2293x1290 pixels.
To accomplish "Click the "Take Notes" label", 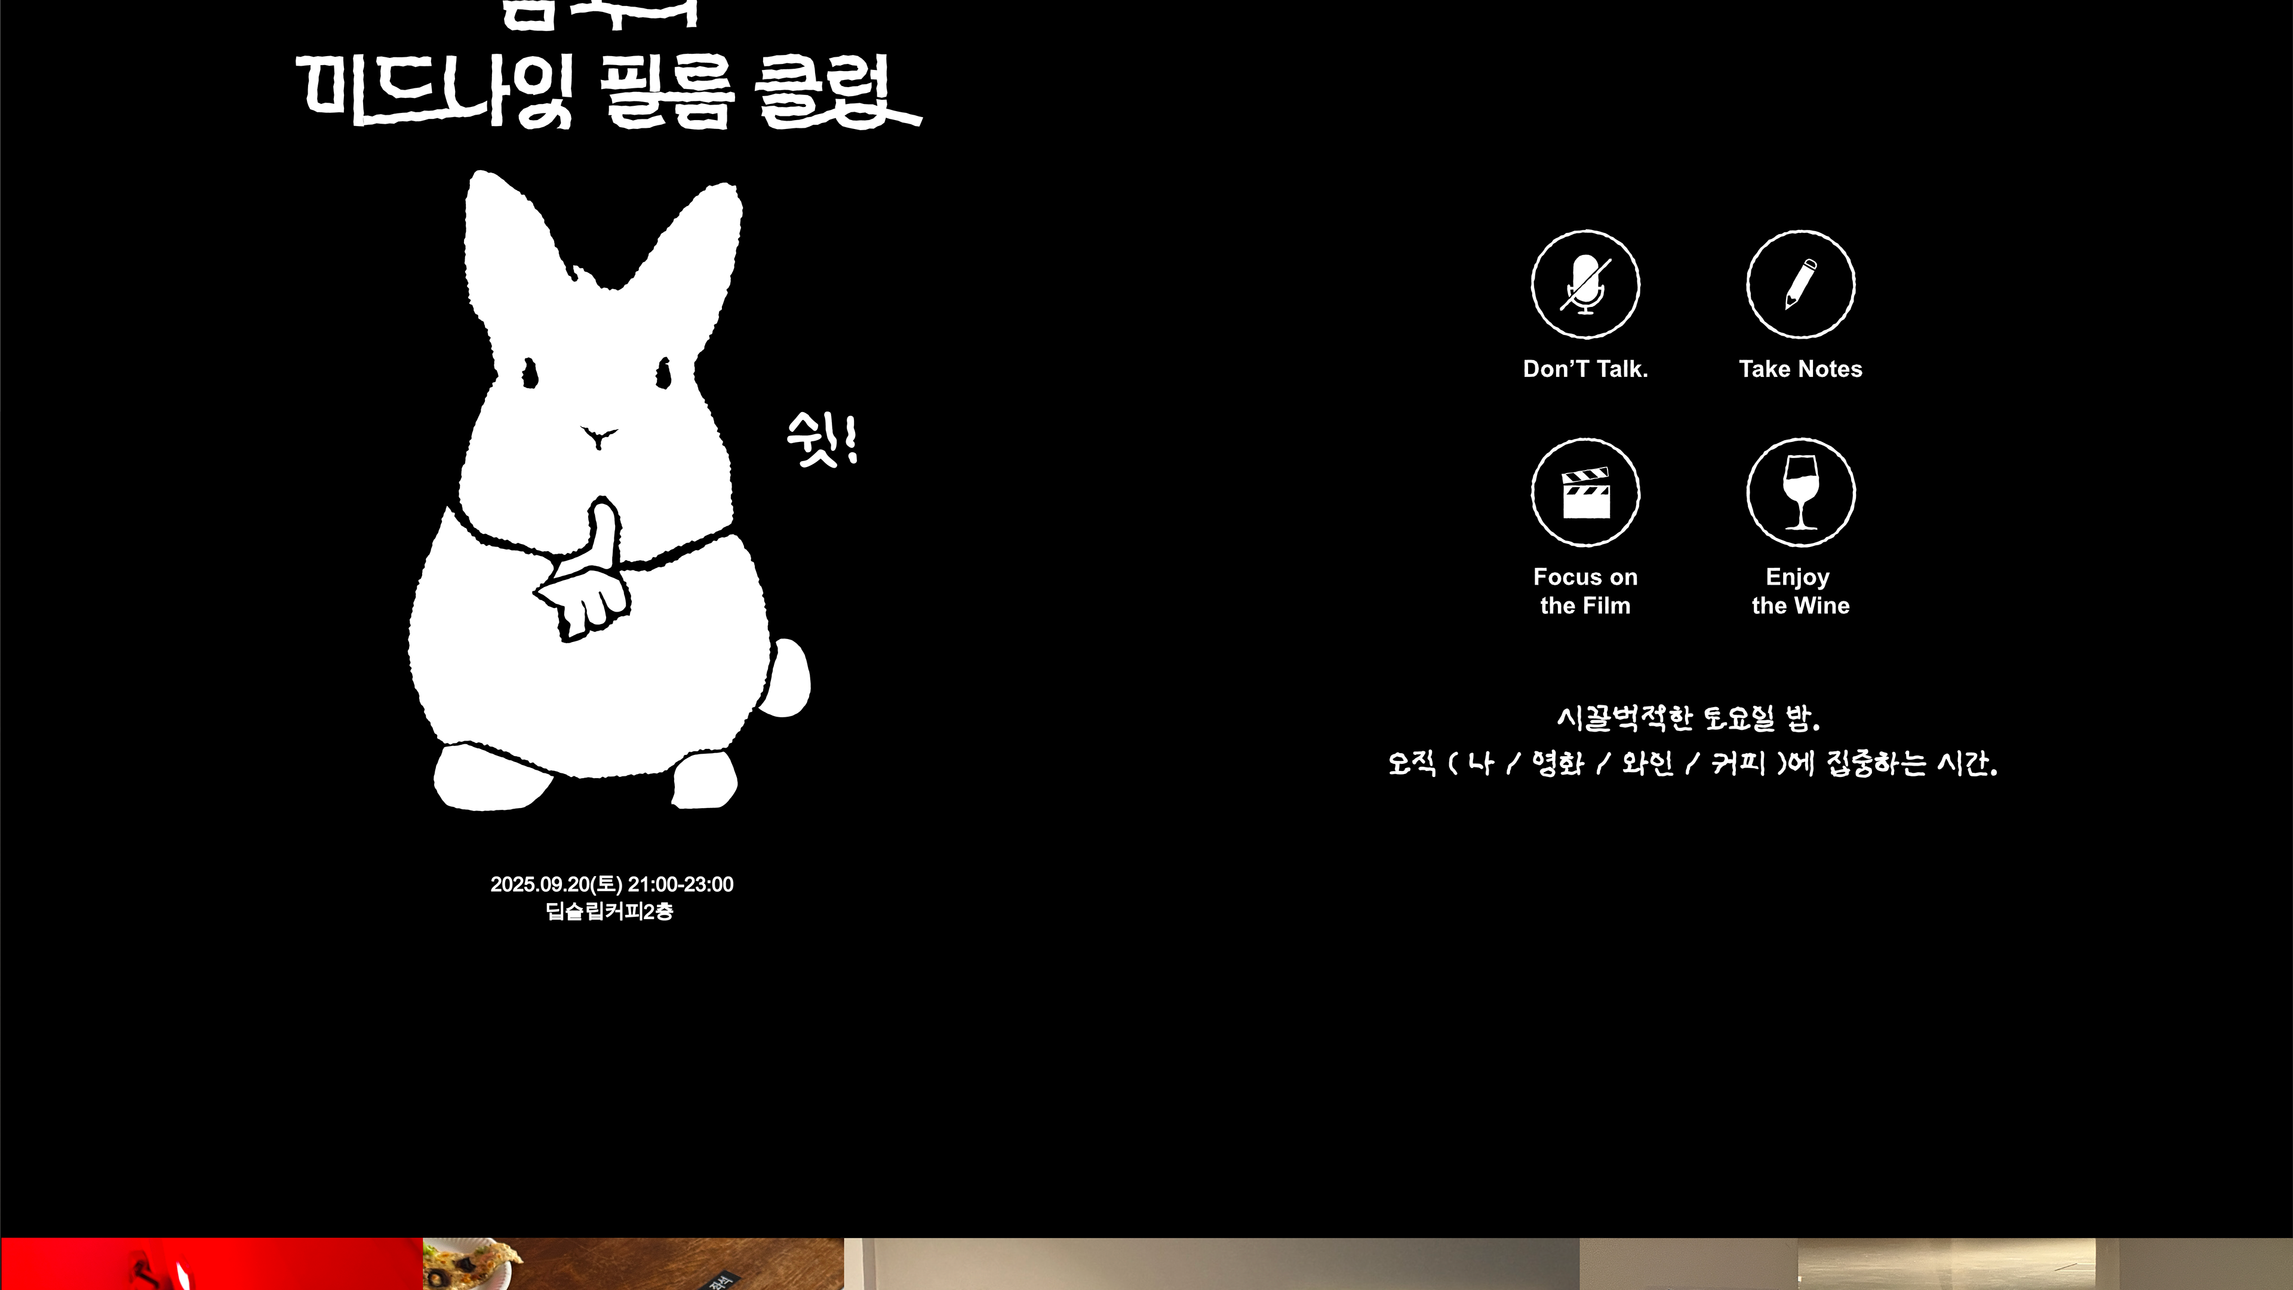I will (x=1800, y=370).
